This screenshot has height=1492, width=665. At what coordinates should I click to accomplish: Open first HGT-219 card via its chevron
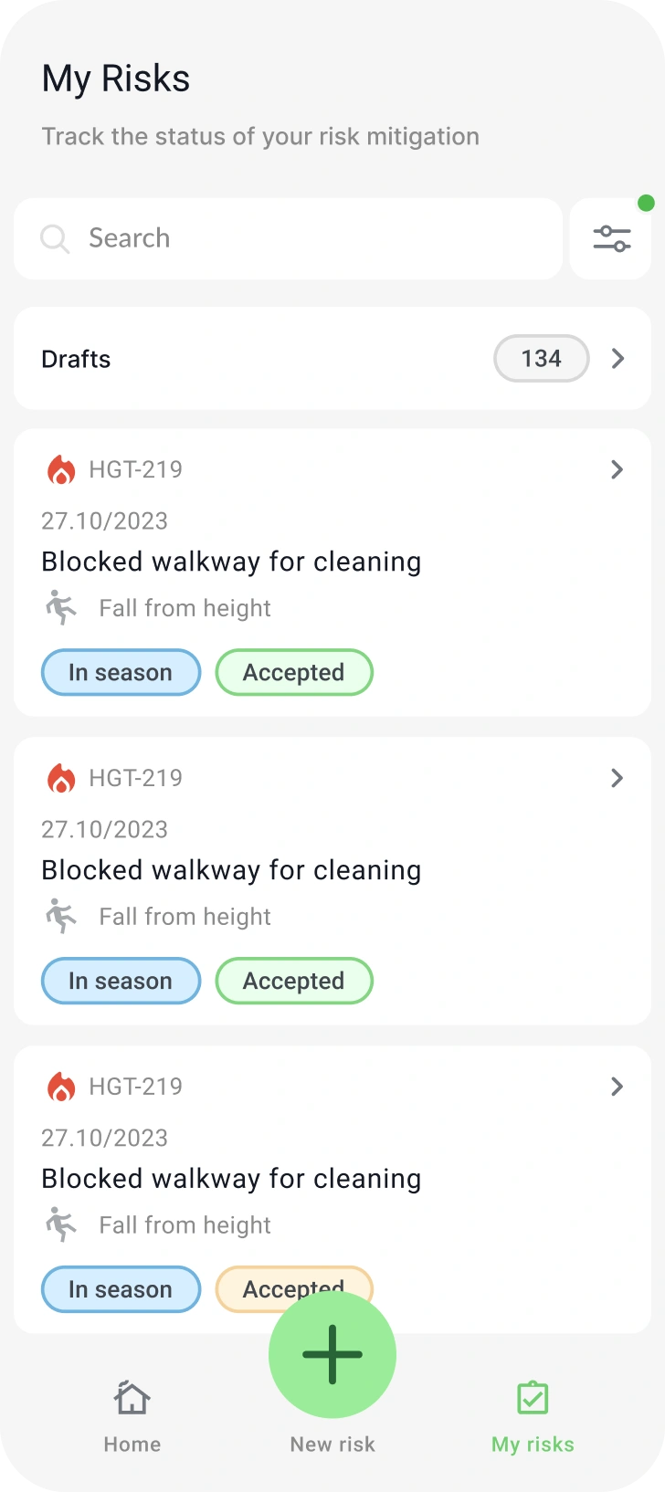(617, 470)
